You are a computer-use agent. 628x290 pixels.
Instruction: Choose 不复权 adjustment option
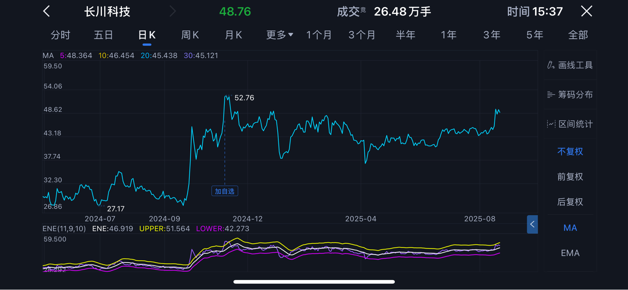(570, 152)
